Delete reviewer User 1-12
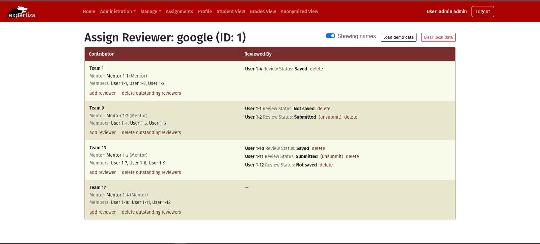Screen dimensions: 540x244 326,165
